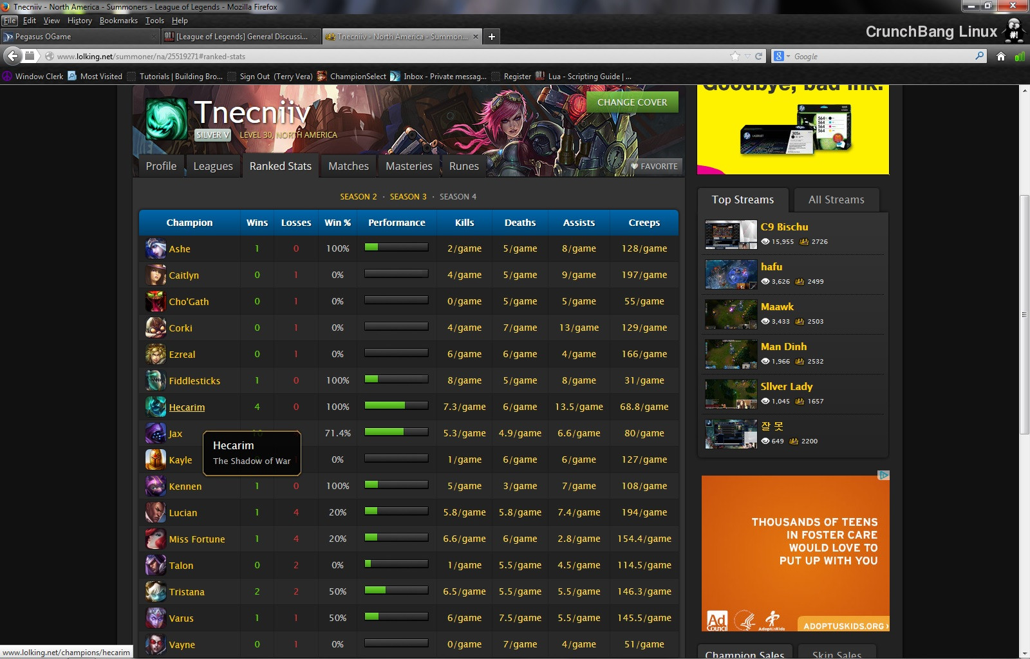This screenshot has height=659, width=1030.
Task: Switch to League of Legends General Discussion tab
Action: point(242,37)
